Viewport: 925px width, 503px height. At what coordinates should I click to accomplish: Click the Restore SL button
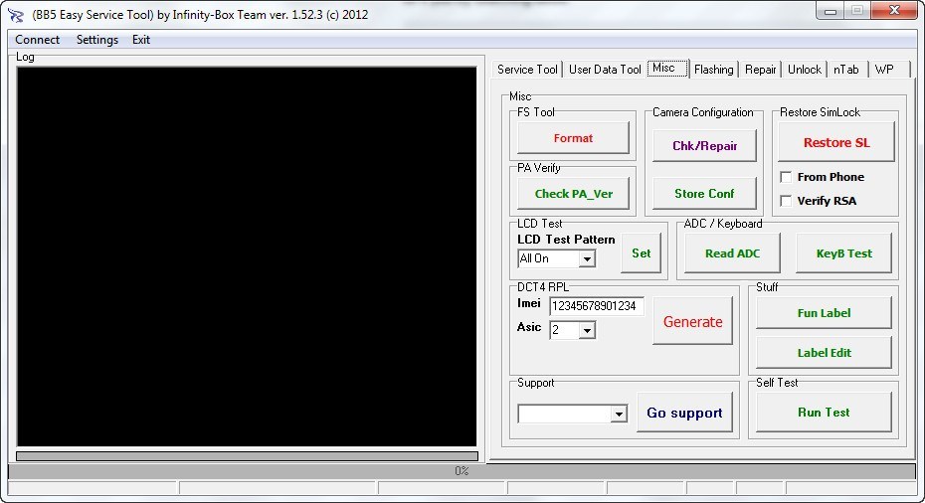(x=835, y=142)
